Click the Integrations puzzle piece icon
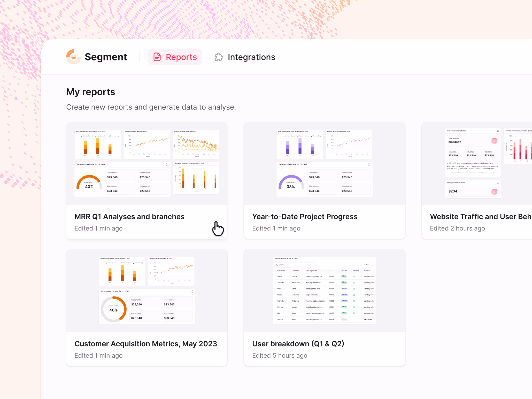 (x=219, y=57)
